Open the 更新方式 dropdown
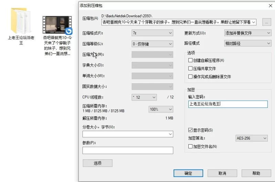The image size is (275, 182). pyautogui.click(x=247, y=33)
